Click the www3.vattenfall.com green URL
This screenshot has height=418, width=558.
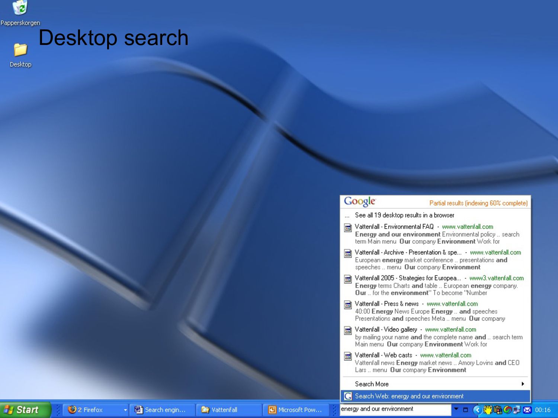pyautogui.click(x=496, y=278)
